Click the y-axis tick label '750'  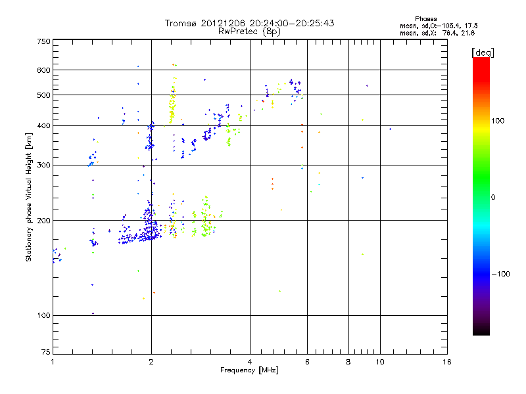[x=44, y=41]
